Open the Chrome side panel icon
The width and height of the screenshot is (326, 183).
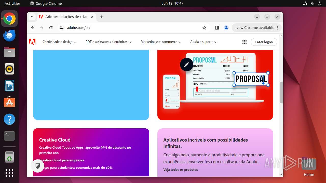tap(217, 28)
